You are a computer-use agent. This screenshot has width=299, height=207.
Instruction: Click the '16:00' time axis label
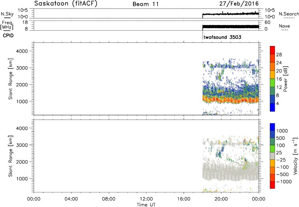[x=184, y=199]
